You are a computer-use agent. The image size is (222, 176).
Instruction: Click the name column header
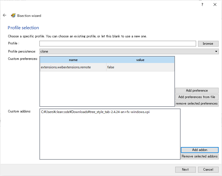[73, 60]
